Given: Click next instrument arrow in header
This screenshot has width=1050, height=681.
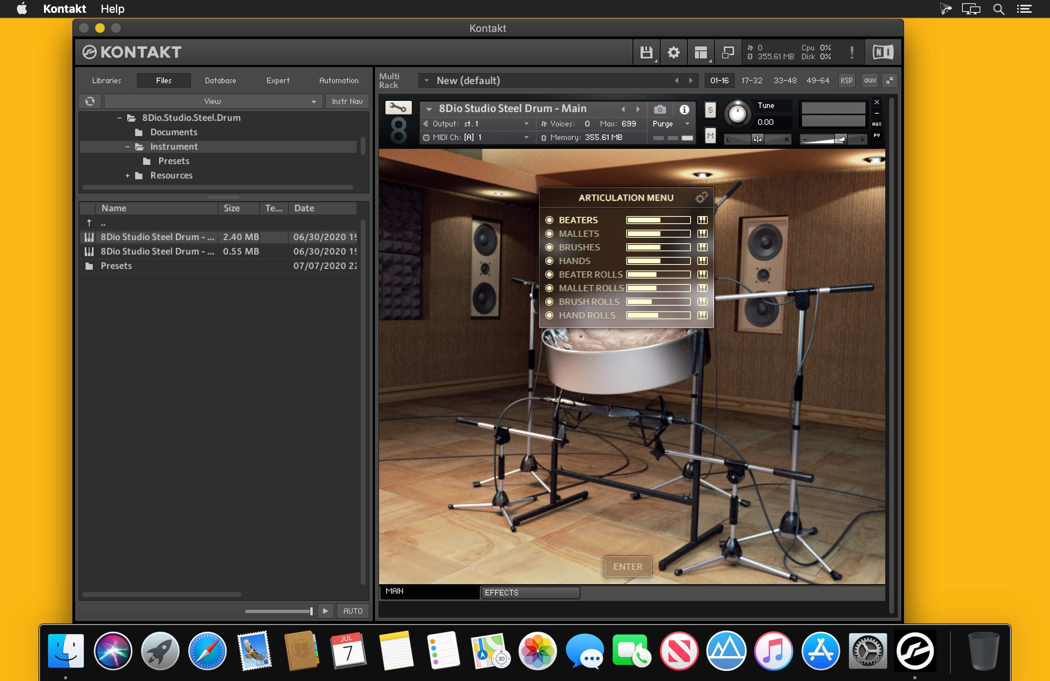Looking at the screenshot, I should (638, 109).
